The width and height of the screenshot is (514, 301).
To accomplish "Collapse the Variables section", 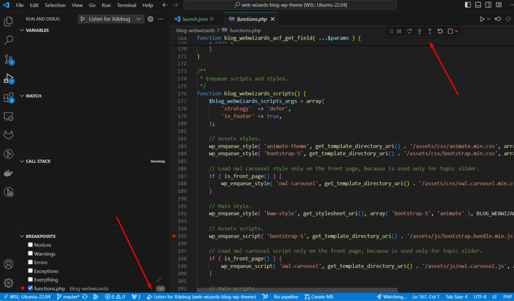I will pos(22,30).
